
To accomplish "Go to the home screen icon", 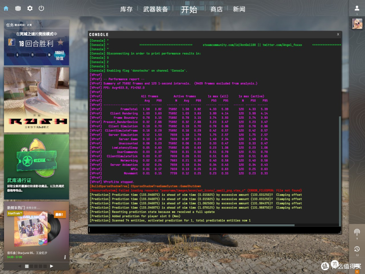I will point(6,8).
